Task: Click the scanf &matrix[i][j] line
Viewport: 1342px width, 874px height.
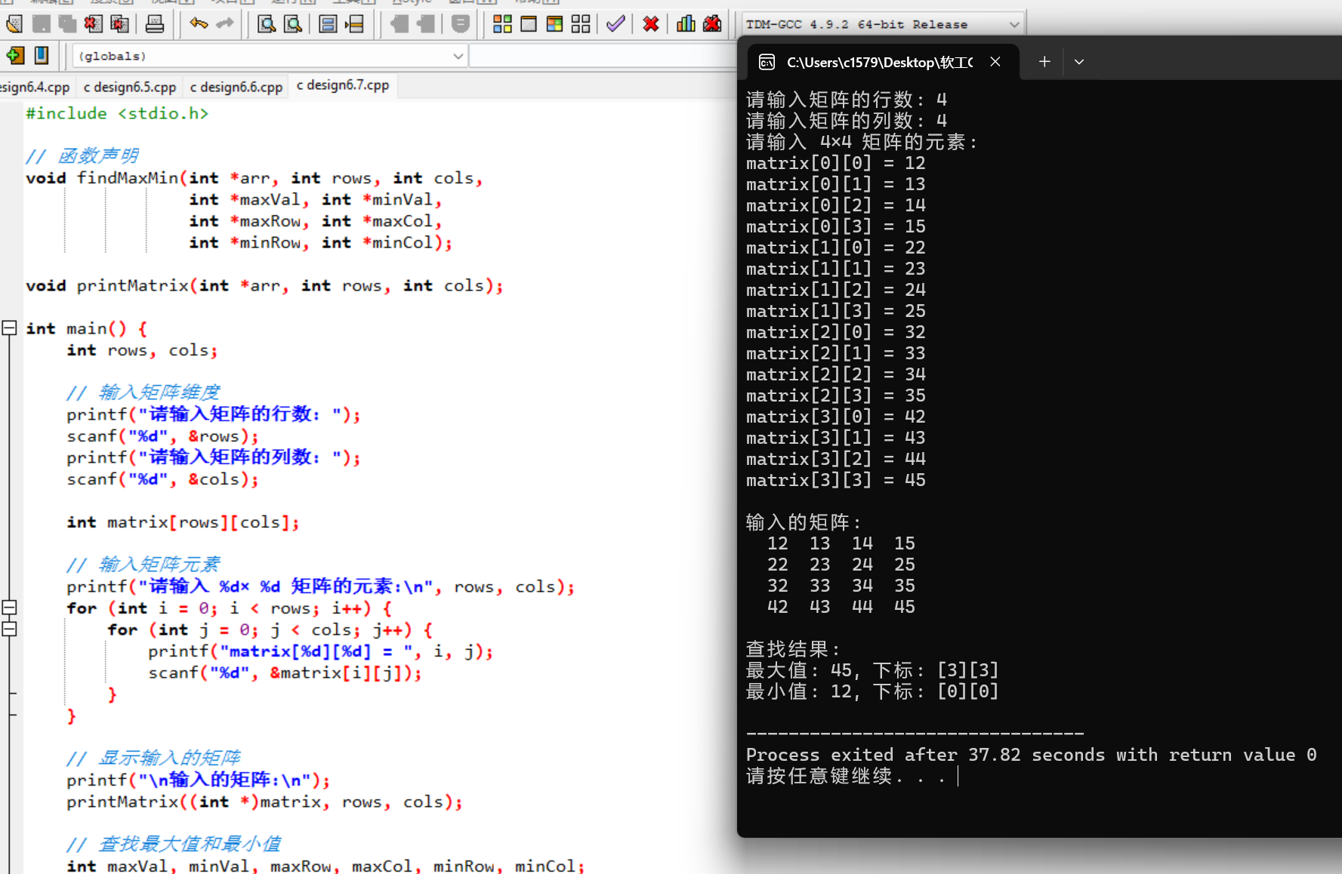Action: point(285,672)
